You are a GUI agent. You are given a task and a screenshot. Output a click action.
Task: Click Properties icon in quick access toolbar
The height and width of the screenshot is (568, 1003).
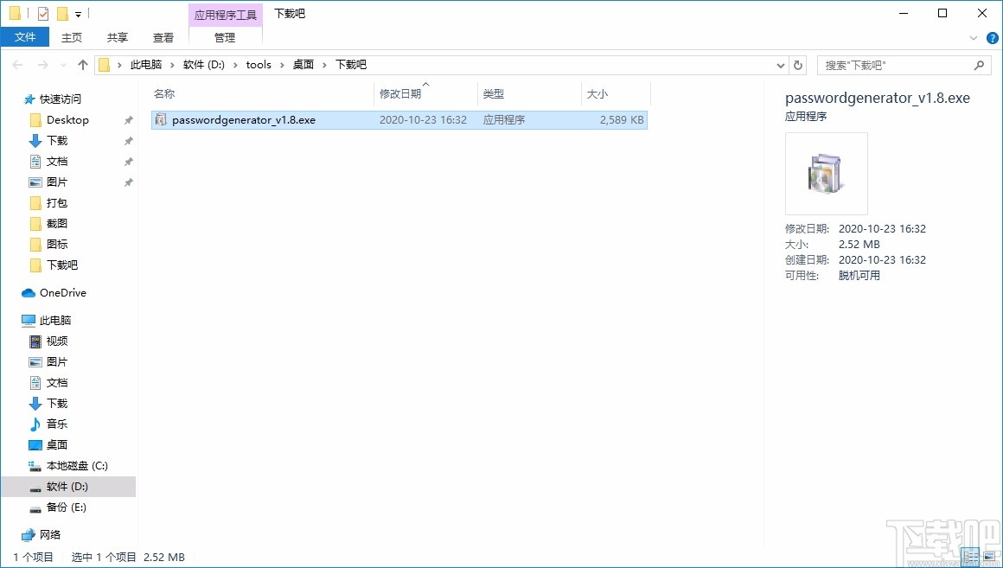coord(43,14)
